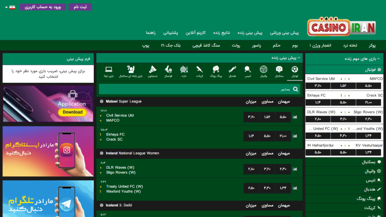Viewport: 386px width, 217px height.
Task: Open the تخته نرد game menu item
Action: click(x=350, y=46)
